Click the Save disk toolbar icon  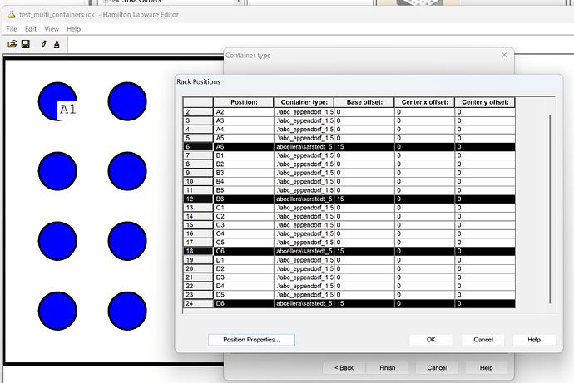[26, 44]
